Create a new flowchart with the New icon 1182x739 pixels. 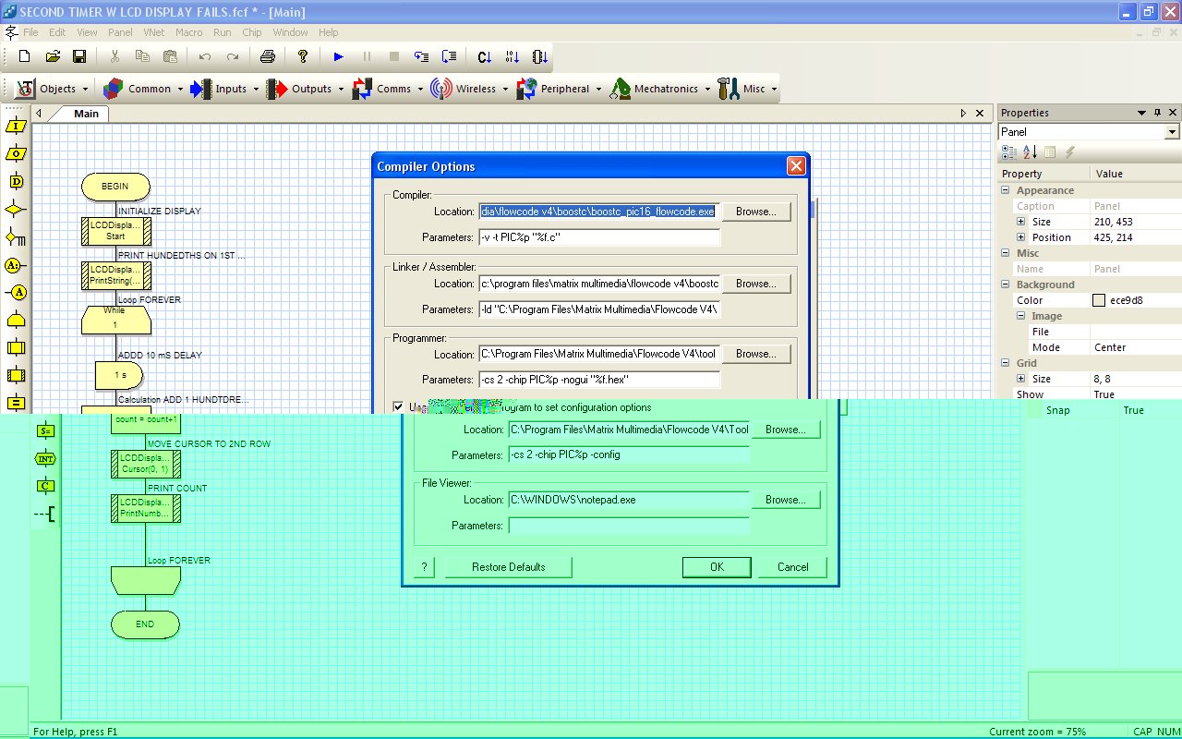tap(25, 56)
